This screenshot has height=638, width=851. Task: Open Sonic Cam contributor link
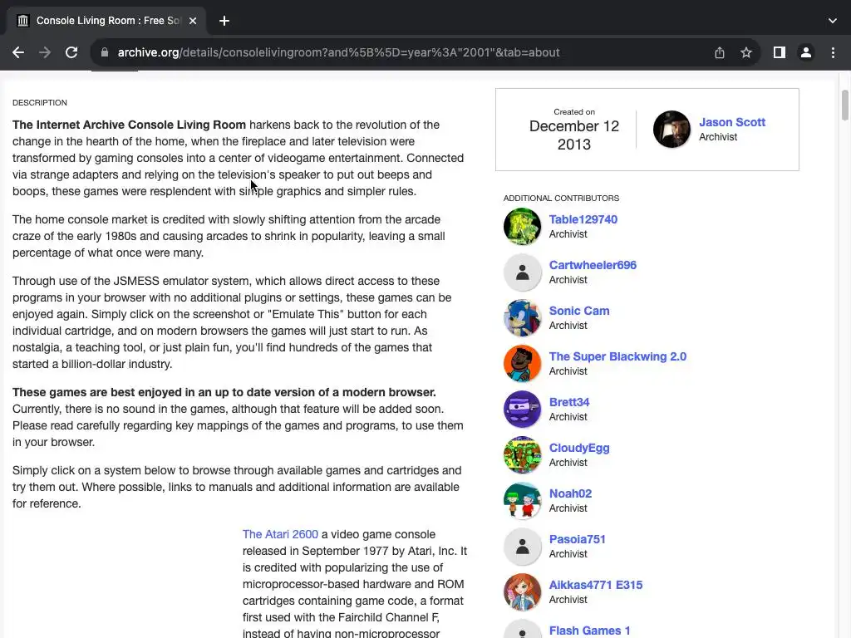pos(579,311)
